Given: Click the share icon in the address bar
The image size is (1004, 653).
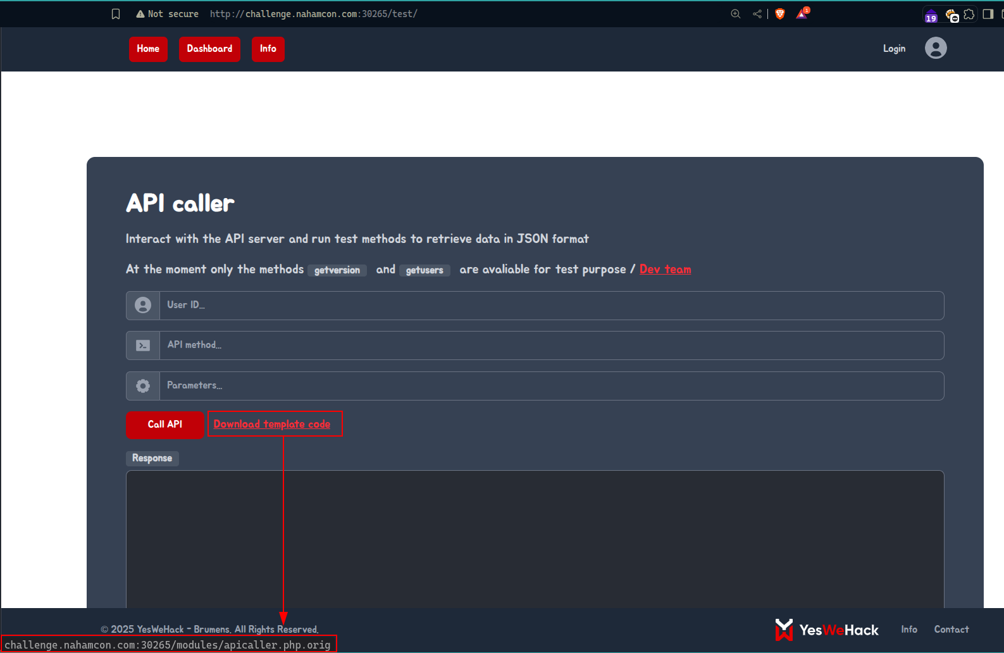Looking at the screenshot, I should tap(757, 14).
